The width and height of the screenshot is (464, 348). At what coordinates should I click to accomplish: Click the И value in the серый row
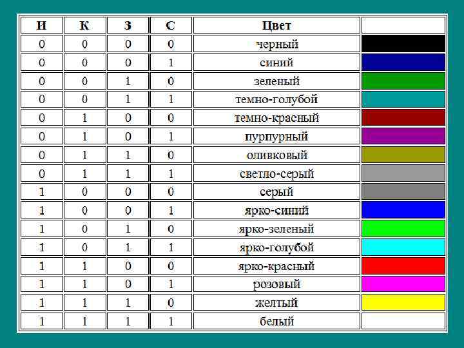pos(42,191)
